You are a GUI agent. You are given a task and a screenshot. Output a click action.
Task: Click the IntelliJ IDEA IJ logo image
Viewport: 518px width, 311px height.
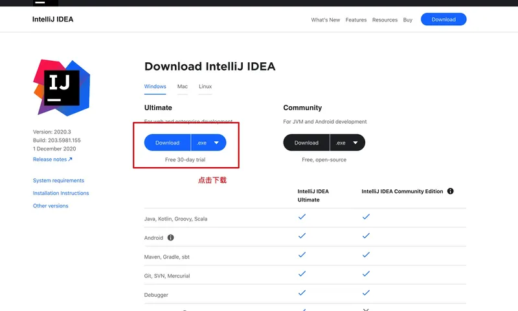62,87
